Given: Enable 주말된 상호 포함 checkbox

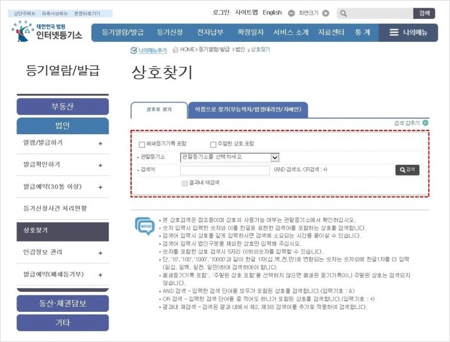Looking at the screenshot, I should (x=213, y=145).
